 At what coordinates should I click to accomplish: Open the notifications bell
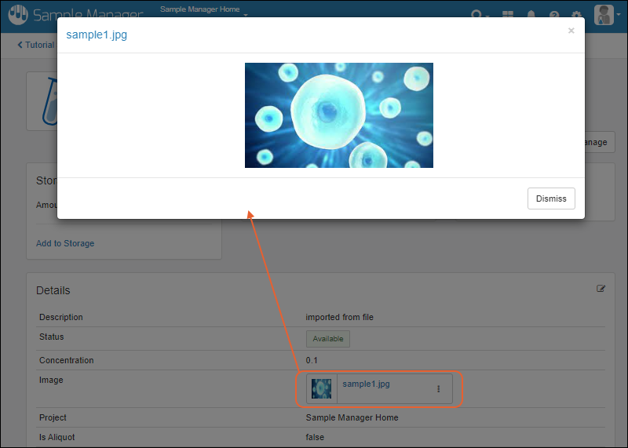point(531,15)
